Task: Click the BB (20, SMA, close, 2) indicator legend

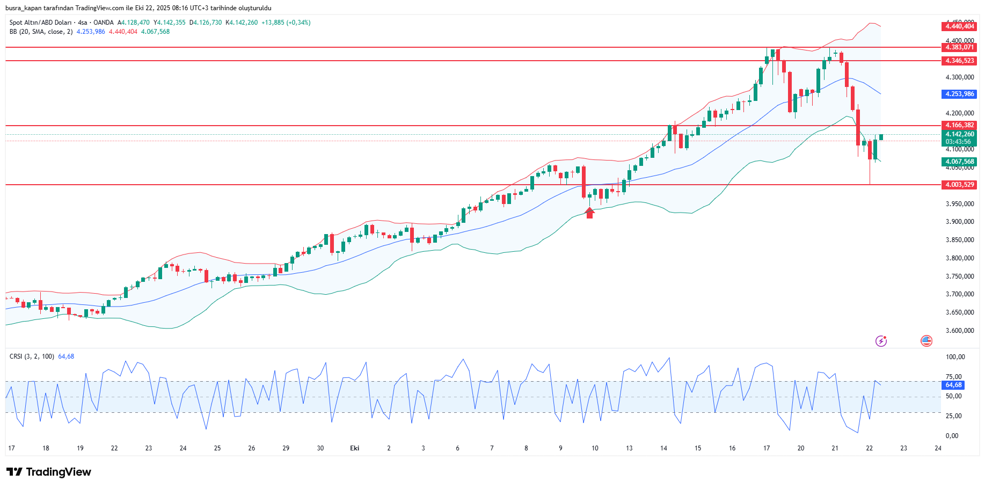Action: click(x=41, y=32)
